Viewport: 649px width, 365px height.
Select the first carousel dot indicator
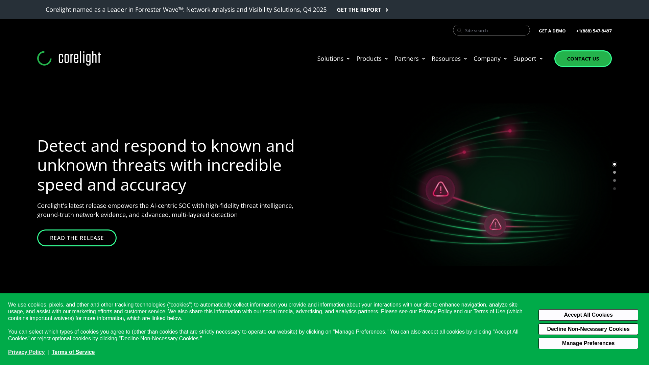coord(615,164)
